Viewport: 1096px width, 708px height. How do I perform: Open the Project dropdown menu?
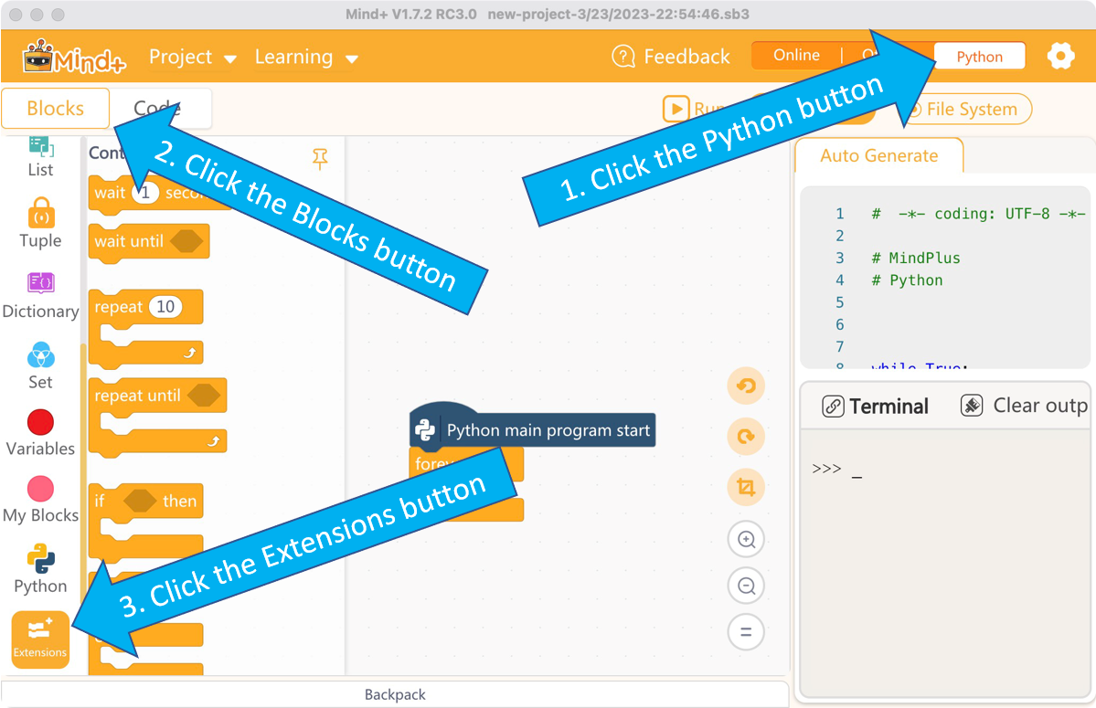click(192, 58)
